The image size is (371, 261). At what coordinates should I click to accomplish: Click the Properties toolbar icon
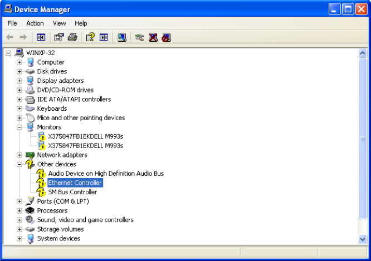click(x=58, y=37)
